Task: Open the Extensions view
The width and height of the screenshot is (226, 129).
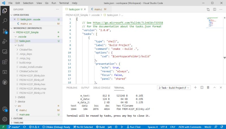Action: (5, 62)
